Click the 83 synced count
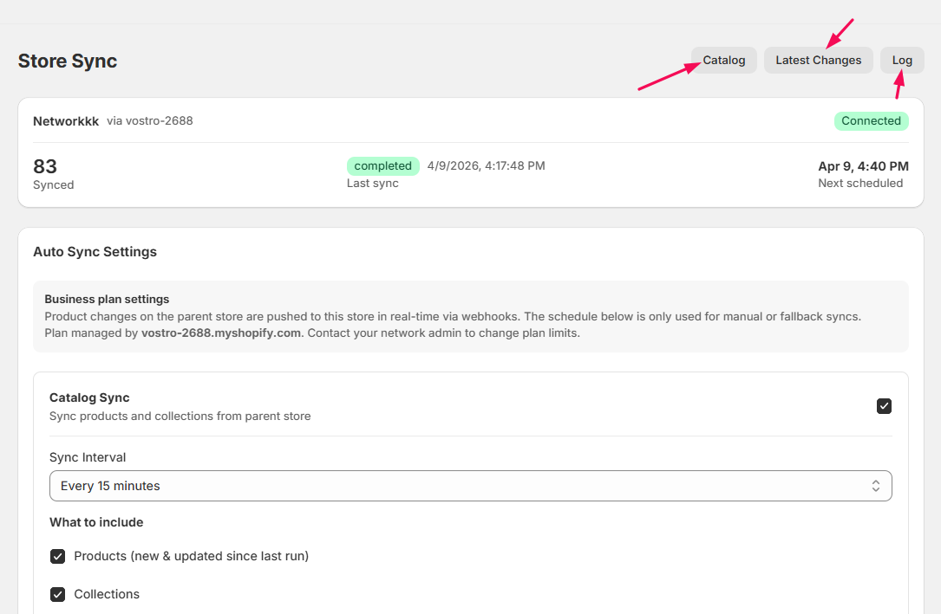This screenshot has width=941, height=614. 45,166
